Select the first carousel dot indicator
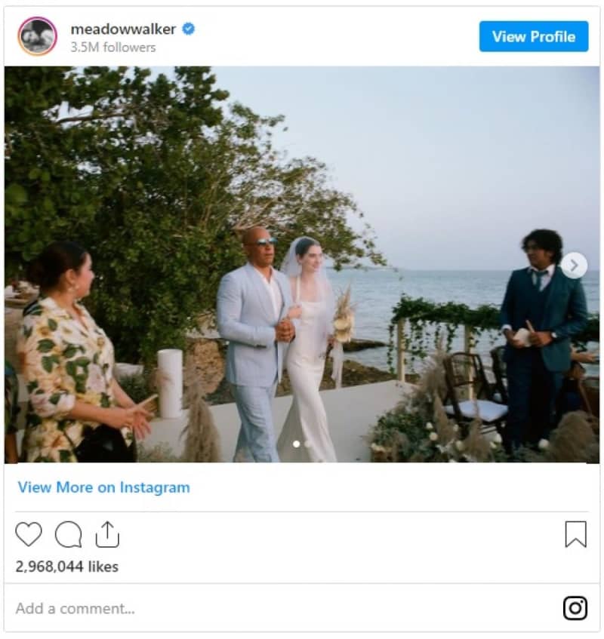The width and height of the screenshot is (604, 639). pos(296,444)
